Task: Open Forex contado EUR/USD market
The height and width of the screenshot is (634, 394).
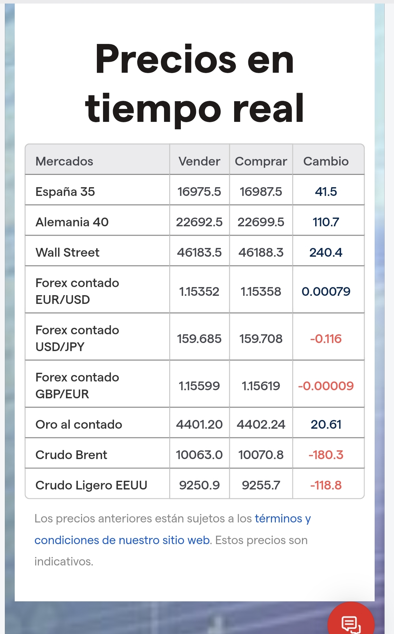Action: tap(77, 291)
